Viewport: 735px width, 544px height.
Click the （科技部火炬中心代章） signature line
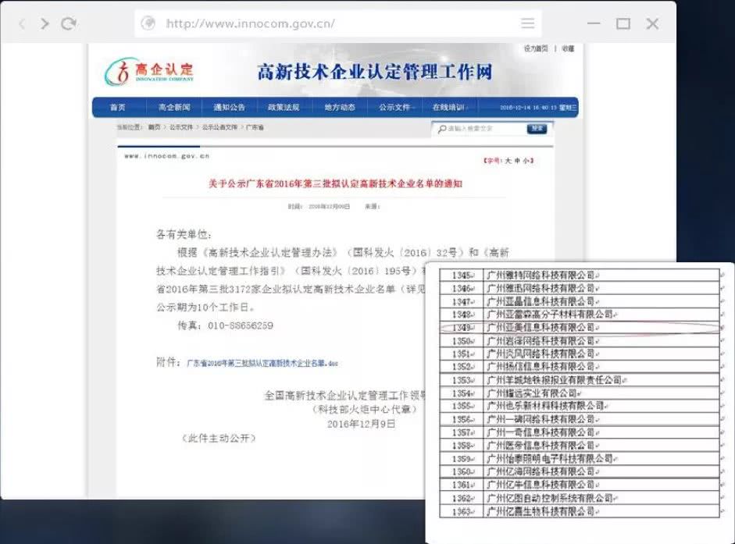click(x=364, y=410)
